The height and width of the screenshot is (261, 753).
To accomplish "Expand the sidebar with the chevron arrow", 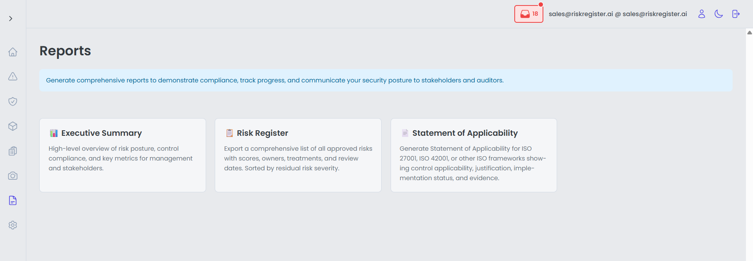I will coord(11,18).
